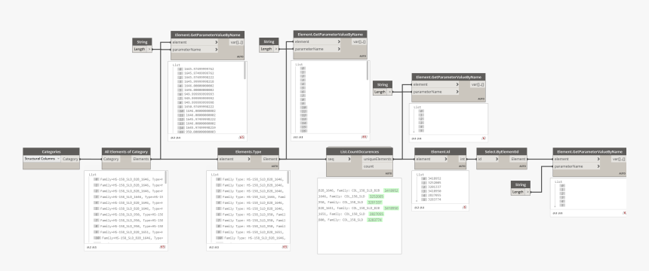Viewport: 649px width, 271px height.
Task: Select value 1645.99999998218 in the length list
Action: (x=199, y=81)
